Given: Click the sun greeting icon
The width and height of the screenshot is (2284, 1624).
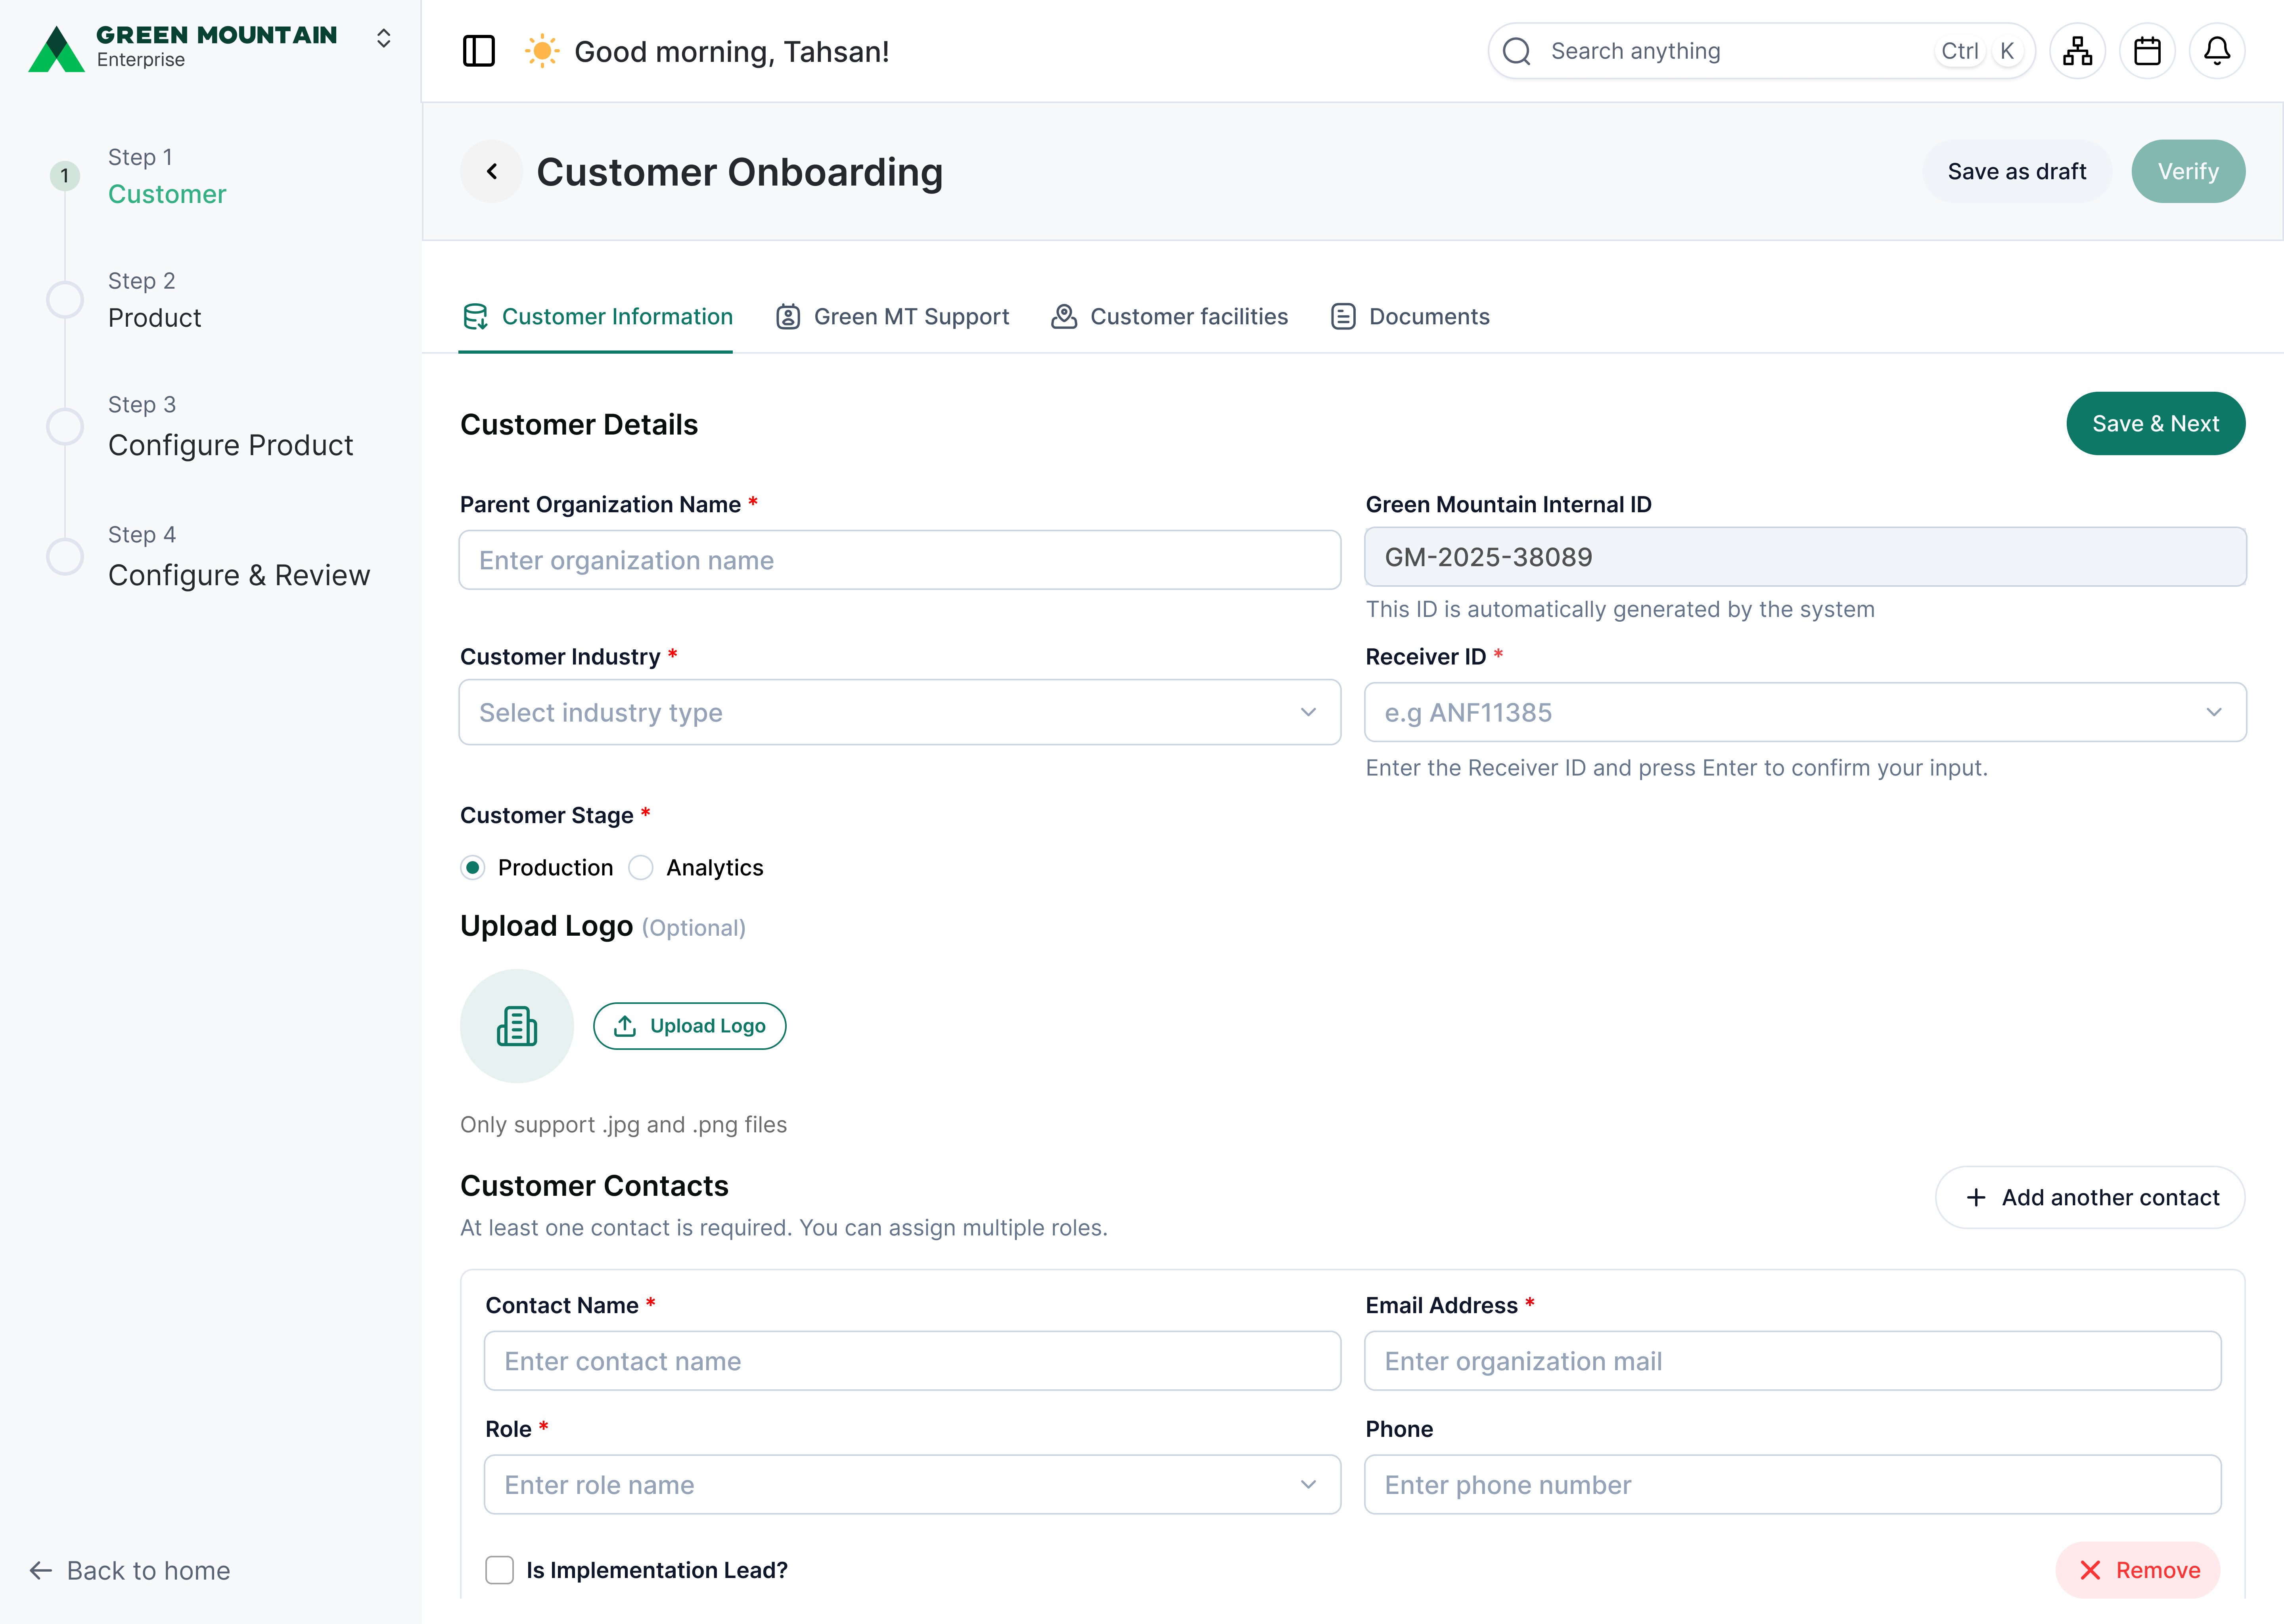Looking at the screenshot, I should tap(542, 51).
